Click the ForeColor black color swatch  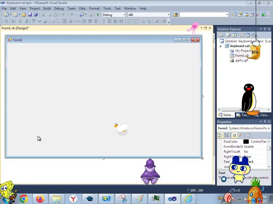point(246,142)
